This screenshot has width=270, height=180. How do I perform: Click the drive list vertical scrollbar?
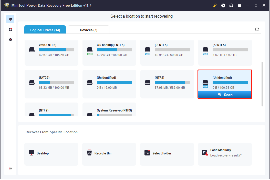[262, 84]
